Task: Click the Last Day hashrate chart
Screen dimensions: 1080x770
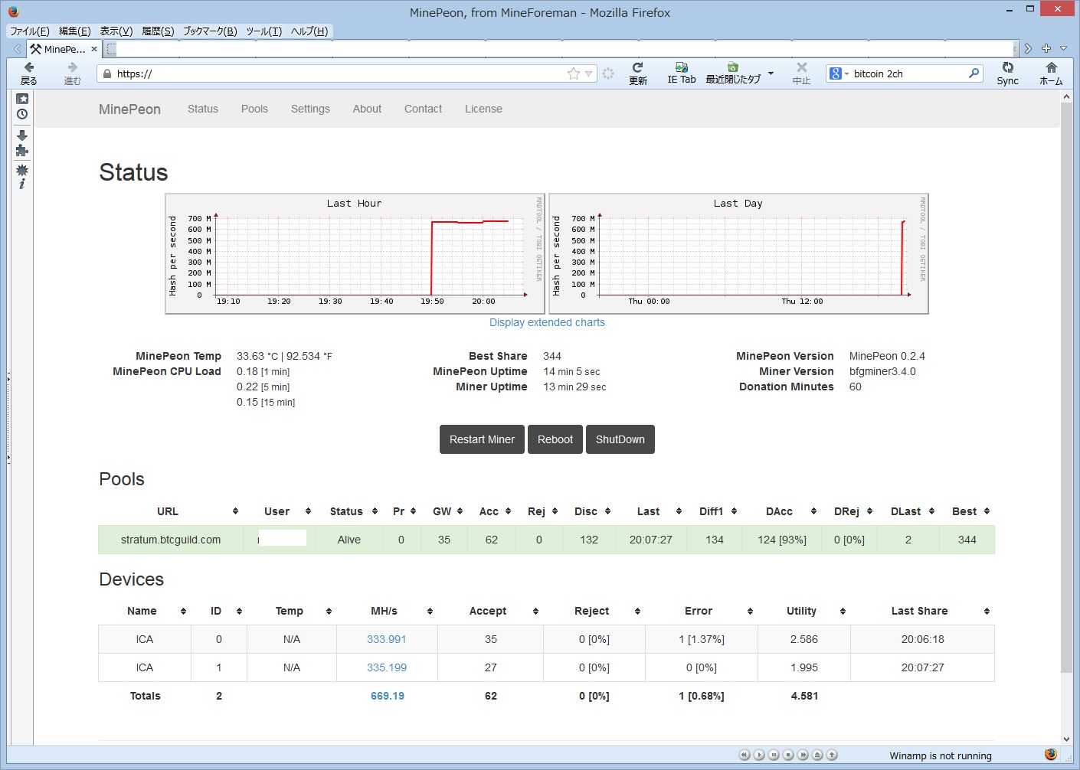Action: (739, 253)
